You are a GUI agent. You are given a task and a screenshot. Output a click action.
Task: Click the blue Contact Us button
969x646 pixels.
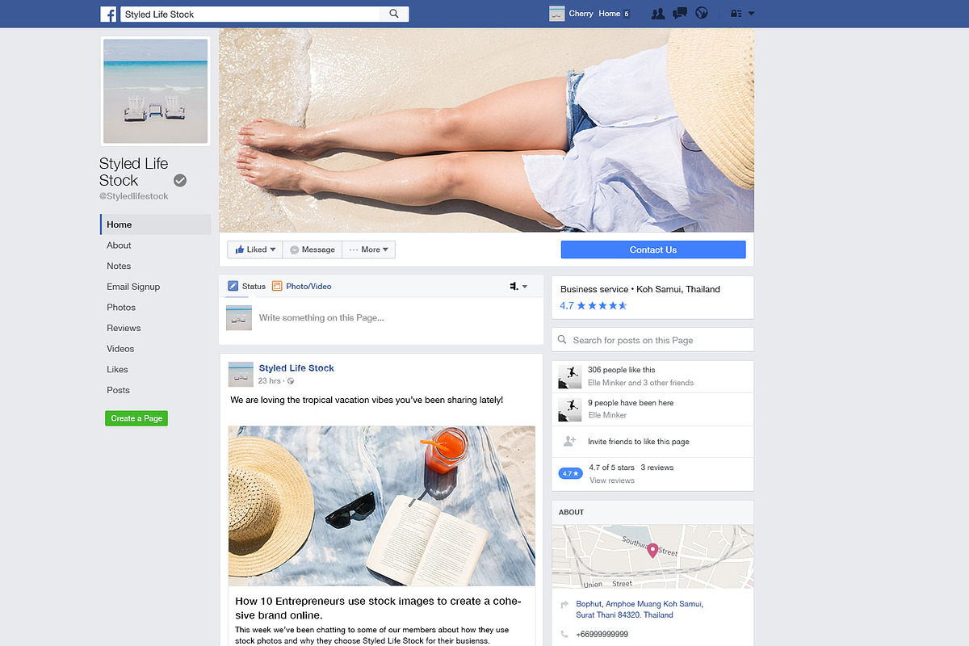[653, 250]
